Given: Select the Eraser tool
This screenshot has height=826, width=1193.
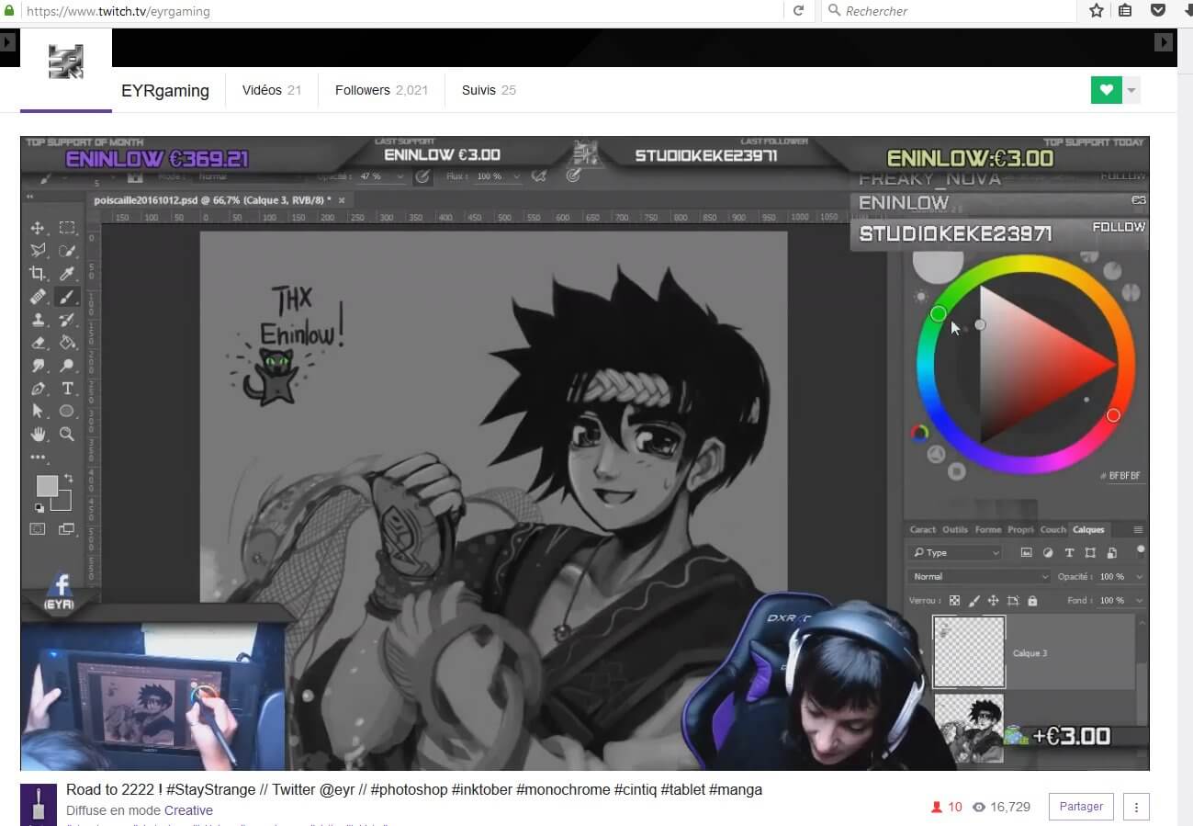Looking at the screenshot, I should (x=38, y=343).
